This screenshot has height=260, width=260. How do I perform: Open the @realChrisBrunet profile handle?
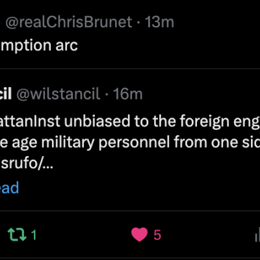(69, 22)
